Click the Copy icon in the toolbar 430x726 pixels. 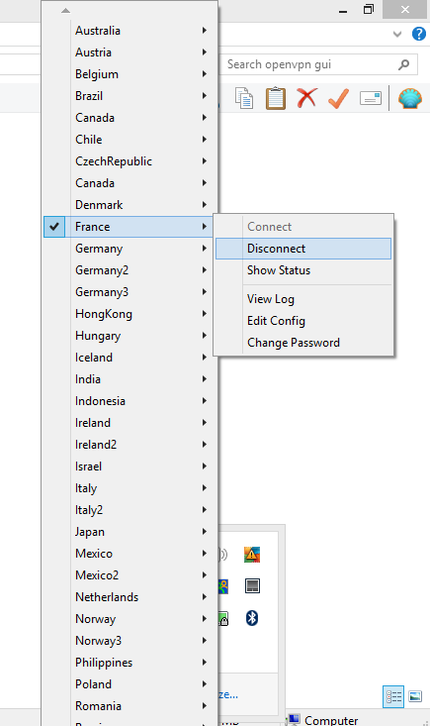click(244, 98)
